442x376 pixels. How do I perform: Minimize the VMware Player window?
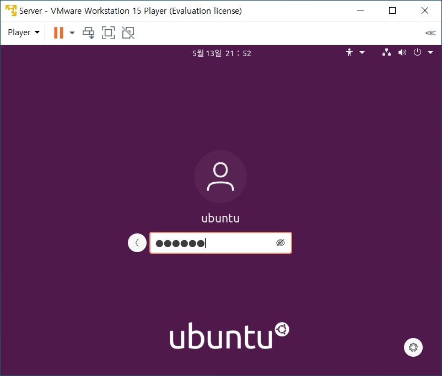click(x=360, y=10)
